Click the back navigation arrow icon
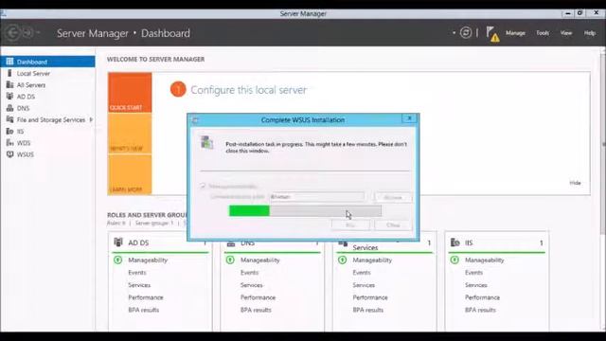Viewport: 606px width, 341px height. pos(12,33)
